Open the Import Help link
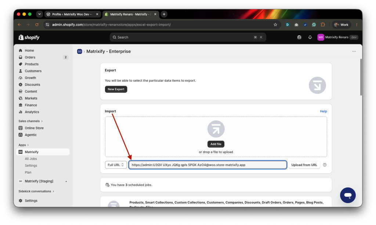 click(323, 111)
